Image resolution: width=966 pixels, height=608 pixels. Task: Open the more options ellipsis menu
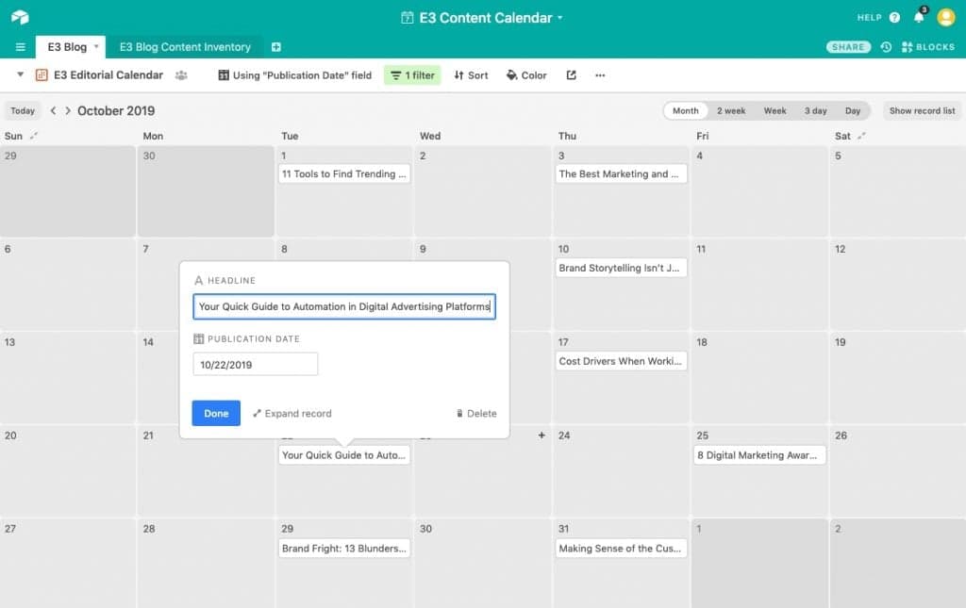(x=600, y=75)
